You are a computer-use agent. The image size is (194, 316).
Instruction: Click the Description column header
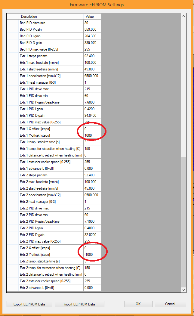coord(51,17)
